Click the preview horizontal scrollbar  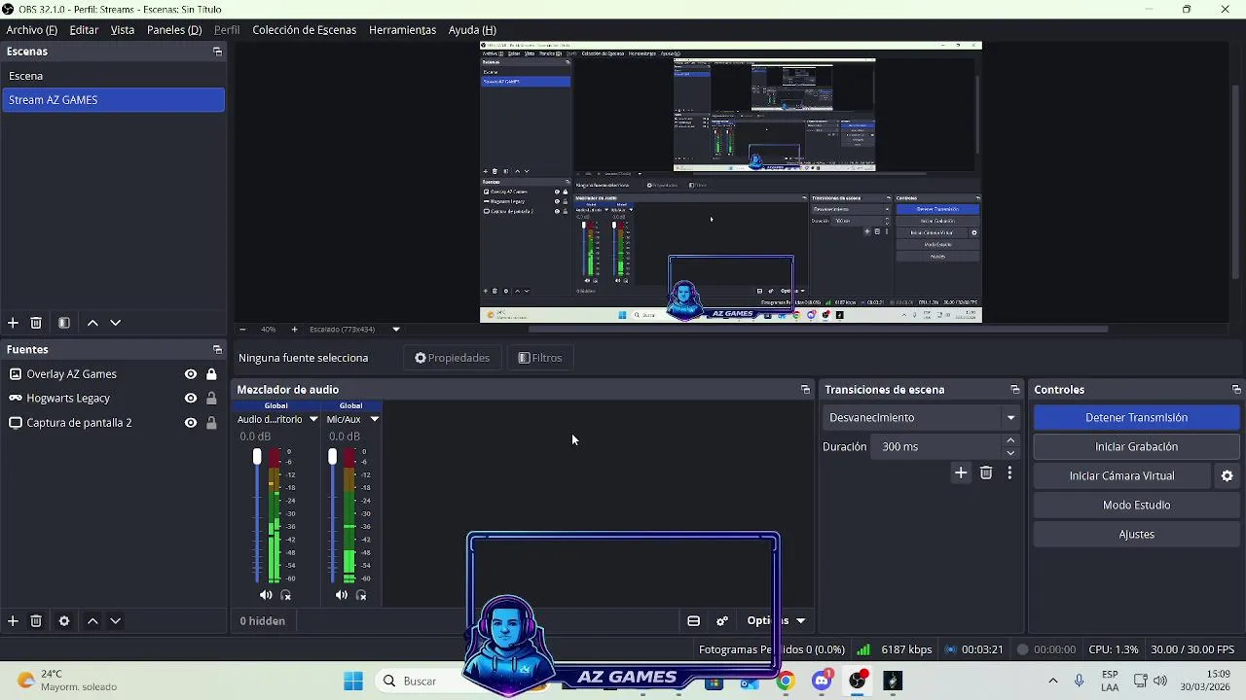pyautogui.click(x=818, y=330)
